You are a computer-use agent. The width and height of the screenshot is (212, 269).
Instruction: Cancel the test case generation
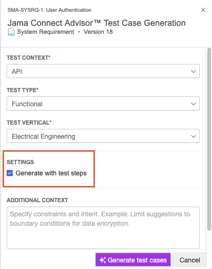click(x=190, y=260)
